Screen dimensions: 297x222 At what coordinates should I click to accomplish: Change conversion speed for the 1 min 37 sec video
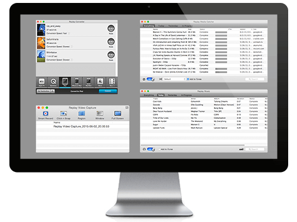coord(59,59)
